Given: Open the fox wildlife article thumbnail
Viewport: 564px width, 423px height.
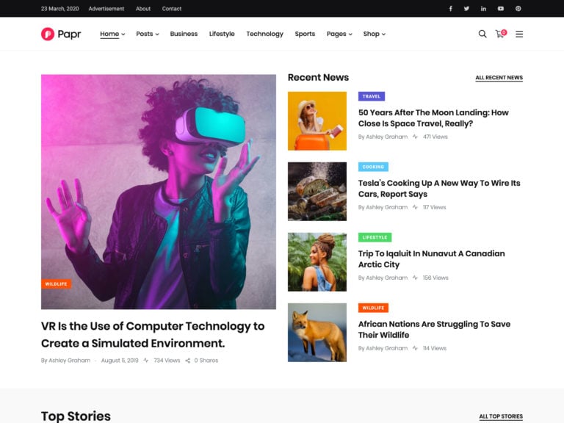Looking at the screenshot, I should click(317, 333).
